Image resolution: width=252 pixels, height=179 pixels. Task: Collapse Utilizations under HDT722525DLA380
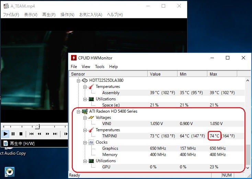click(85, 99)
